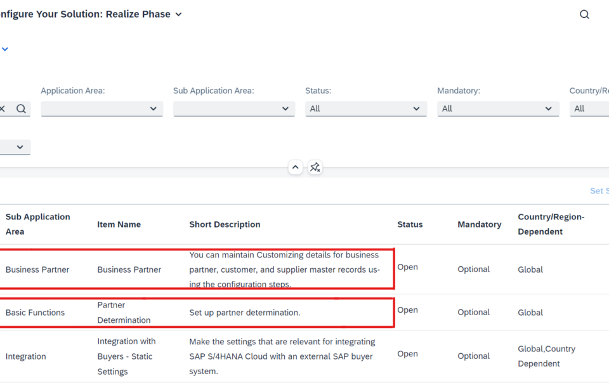Viewport: 609px width, 383px height.
Task: Click 'Set up partner determination.' description
Action: click(245, 313)
